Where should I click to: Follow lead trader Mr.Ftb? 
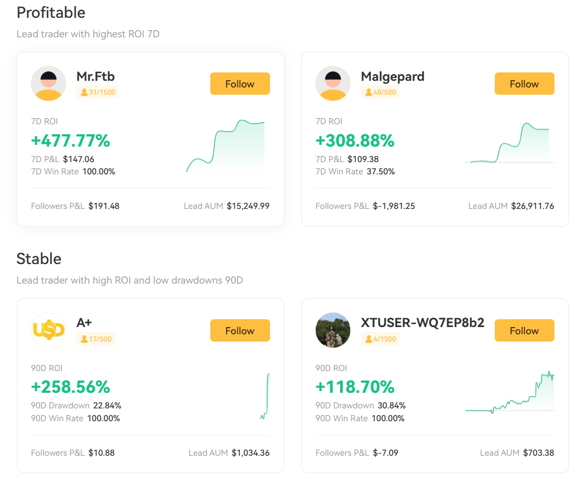[x=240, y=84]
